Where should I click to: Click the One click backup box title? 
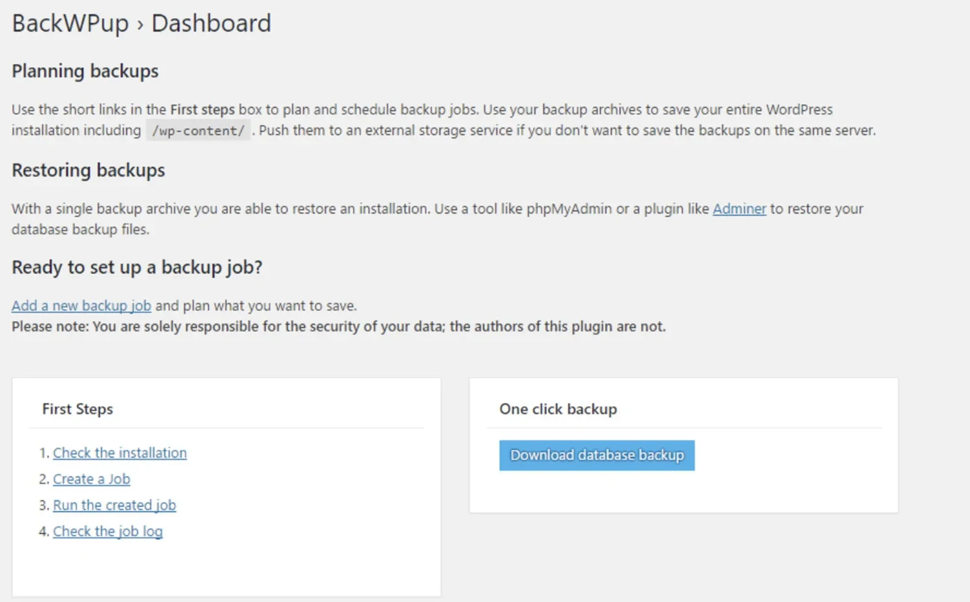click(x=558, y=410)
